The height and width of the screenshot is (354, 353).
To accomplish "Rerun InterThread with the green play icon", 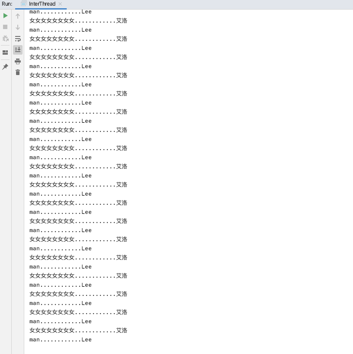I will (x=5, y=16).
